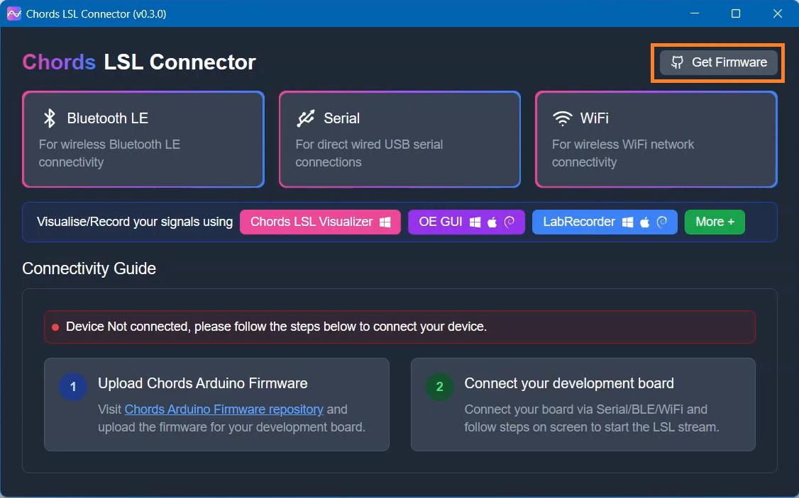Click the Apple logo on the OE GUI button
Viewport: 799px width, 498px height.
click(x=492, y=222)
